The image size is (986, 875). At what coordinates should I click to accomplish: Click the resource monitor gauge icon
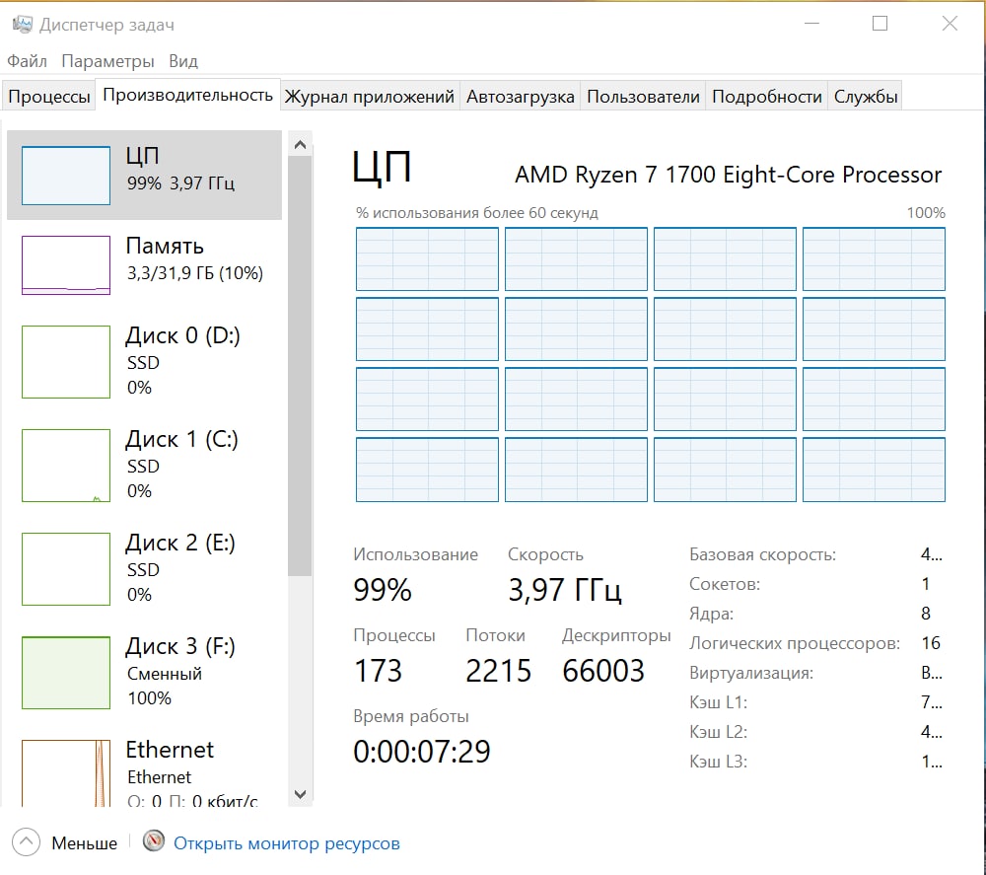click(x=154, y=842)
